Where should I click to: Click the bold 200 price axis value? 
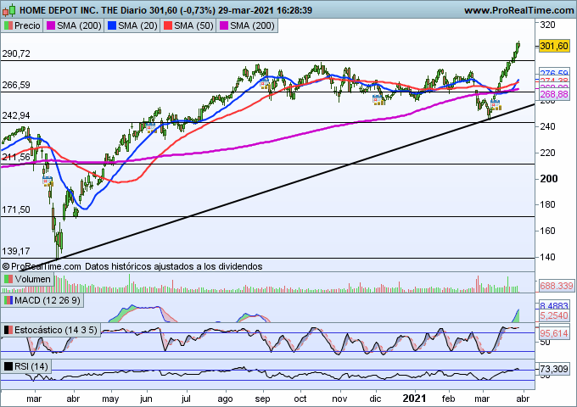tap(549, 179)
